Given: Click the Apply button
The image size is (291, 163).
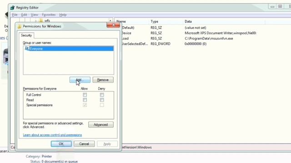Looking at the screenshot, I should pyautogui.click(x=107, y=144).
